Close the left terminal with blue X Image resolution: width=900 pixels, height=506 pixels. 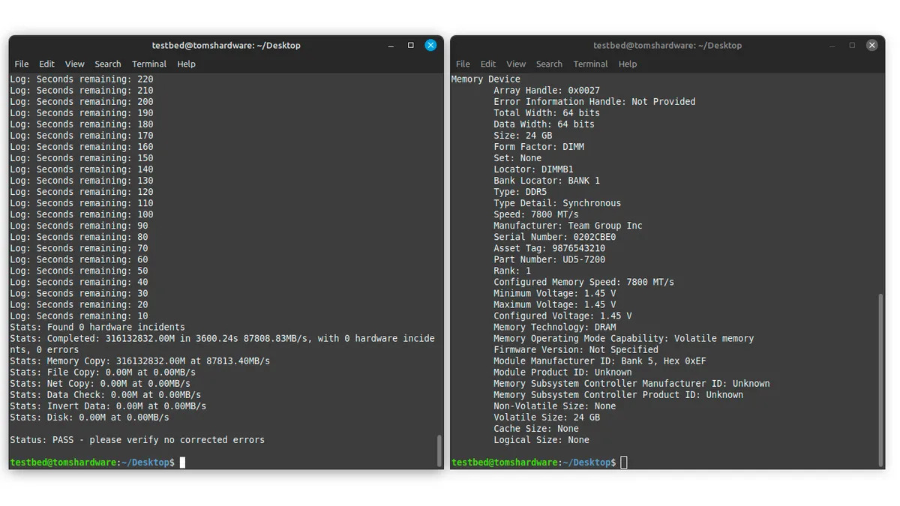(x=430, y=45)
